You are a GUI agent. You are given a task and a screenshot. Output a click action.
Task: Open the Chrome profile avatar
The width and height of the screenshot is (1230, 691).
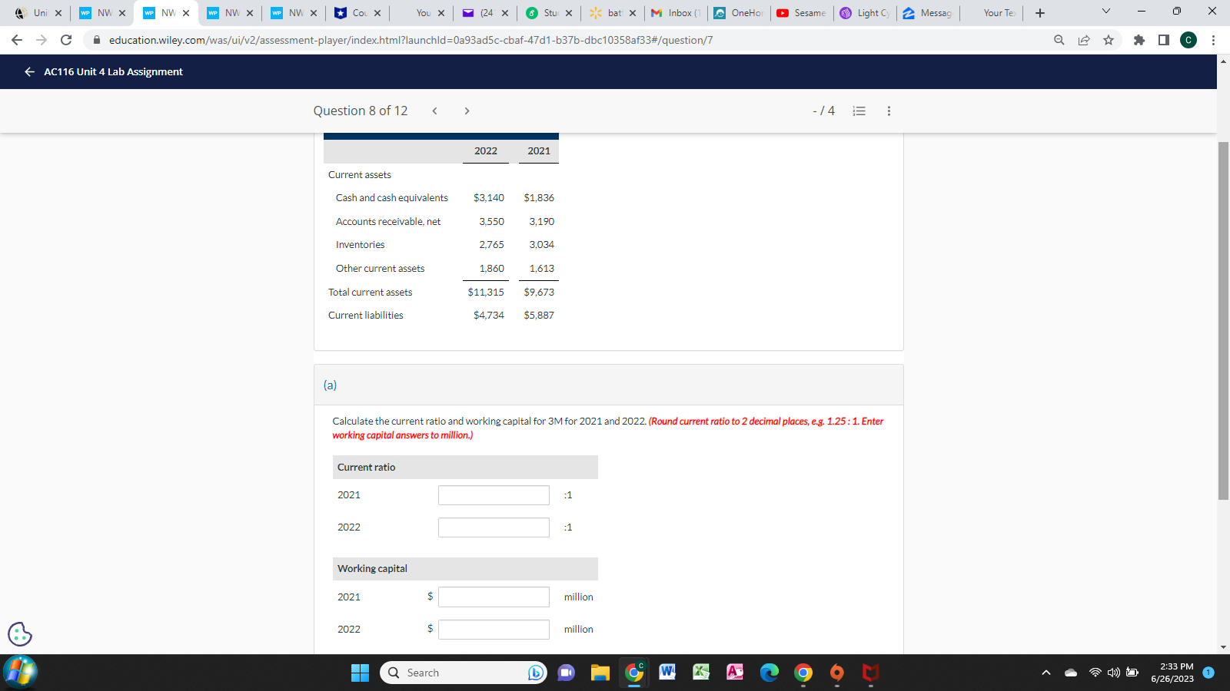click(x=1188, y=40)
